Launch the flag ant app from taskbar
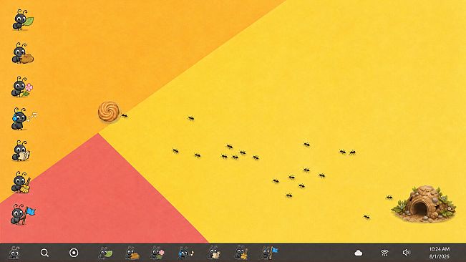Screen dimensions: 466x262 270,253
